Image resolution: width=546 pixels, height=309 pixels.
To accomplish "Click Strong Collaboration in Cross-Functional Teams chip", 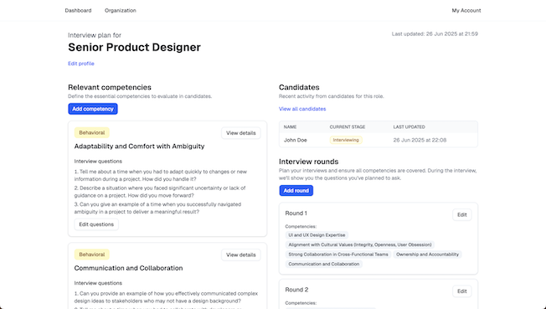I will click(338, 255).
